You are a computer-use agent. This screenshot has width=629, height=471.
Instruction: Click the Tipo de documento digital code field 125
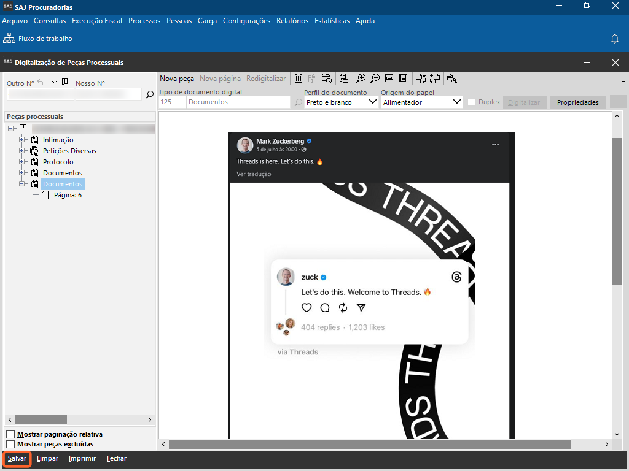point(172,102)
